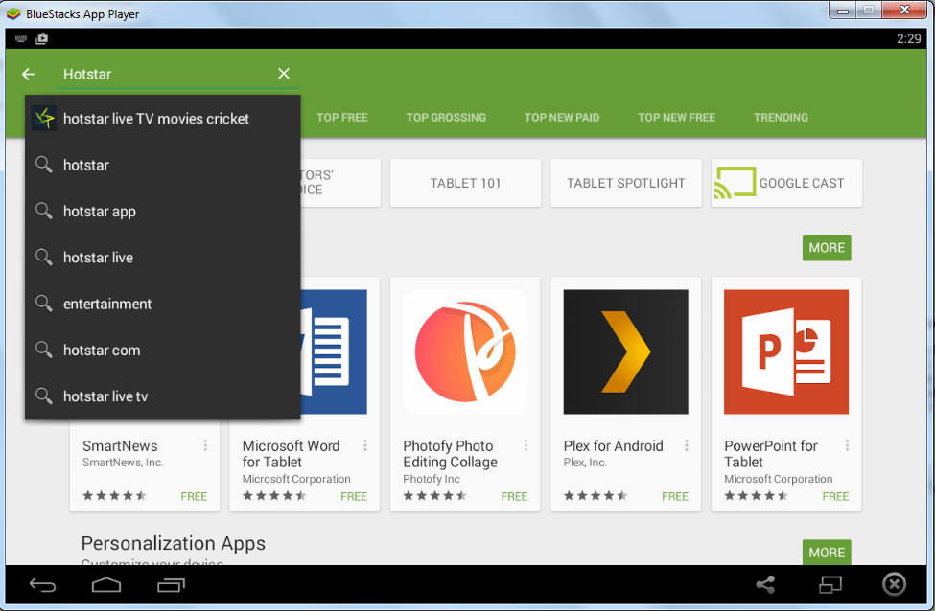Click the 2:29 clock in status bar
The image size is (935, 611).
pyautogui.click(x=909, y=38)
